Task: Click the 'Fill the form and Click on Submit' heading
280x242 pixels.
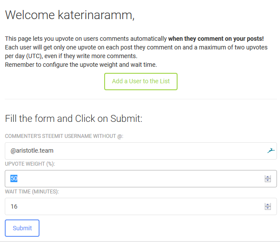Action: pyautogui.click(x=73, y=118)
